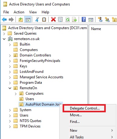The width and height of the screenshot is (117, 139).
Task: Expand the top-level Users container node
Action: (x=10, y=116)
